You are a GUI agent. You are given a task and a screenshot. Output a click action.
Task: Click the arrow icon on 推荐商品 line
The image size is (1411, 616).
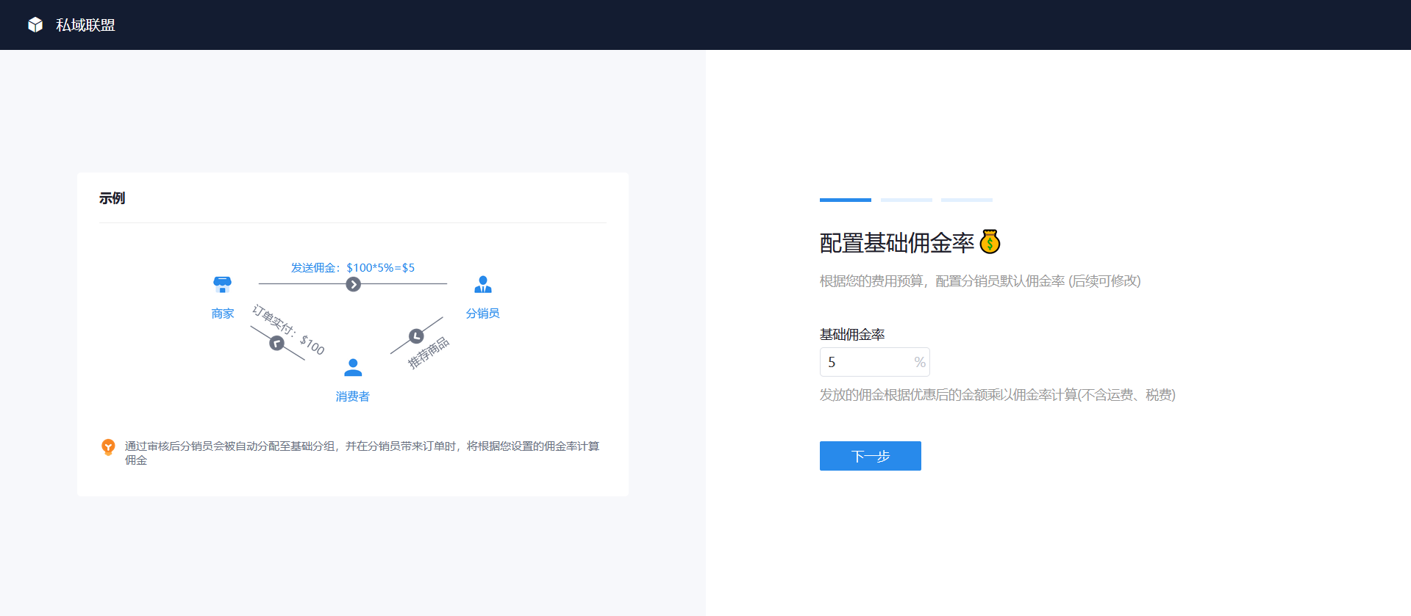click(x=416, y=336)
